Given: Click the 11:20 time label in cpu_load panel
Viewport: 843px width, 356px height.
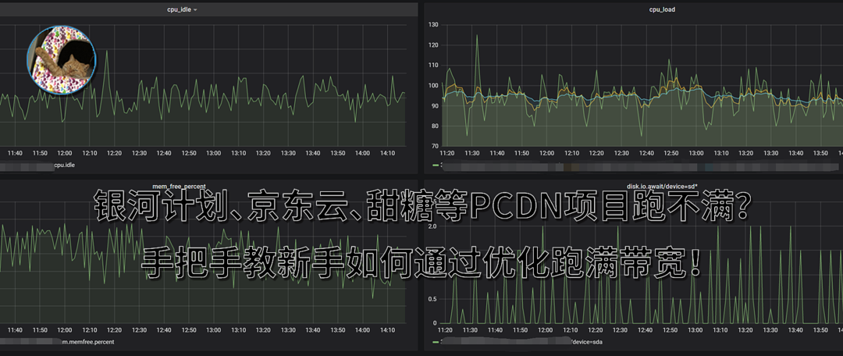Looking at the screenshot, I should pos(446,153).
